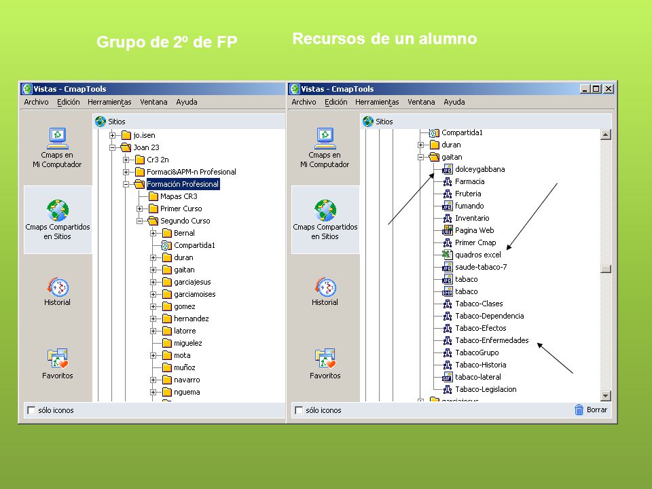This screenshot has height=489, width=652.
Task: Click the Sitios globe icon in left window
Action: click(101, 122)
